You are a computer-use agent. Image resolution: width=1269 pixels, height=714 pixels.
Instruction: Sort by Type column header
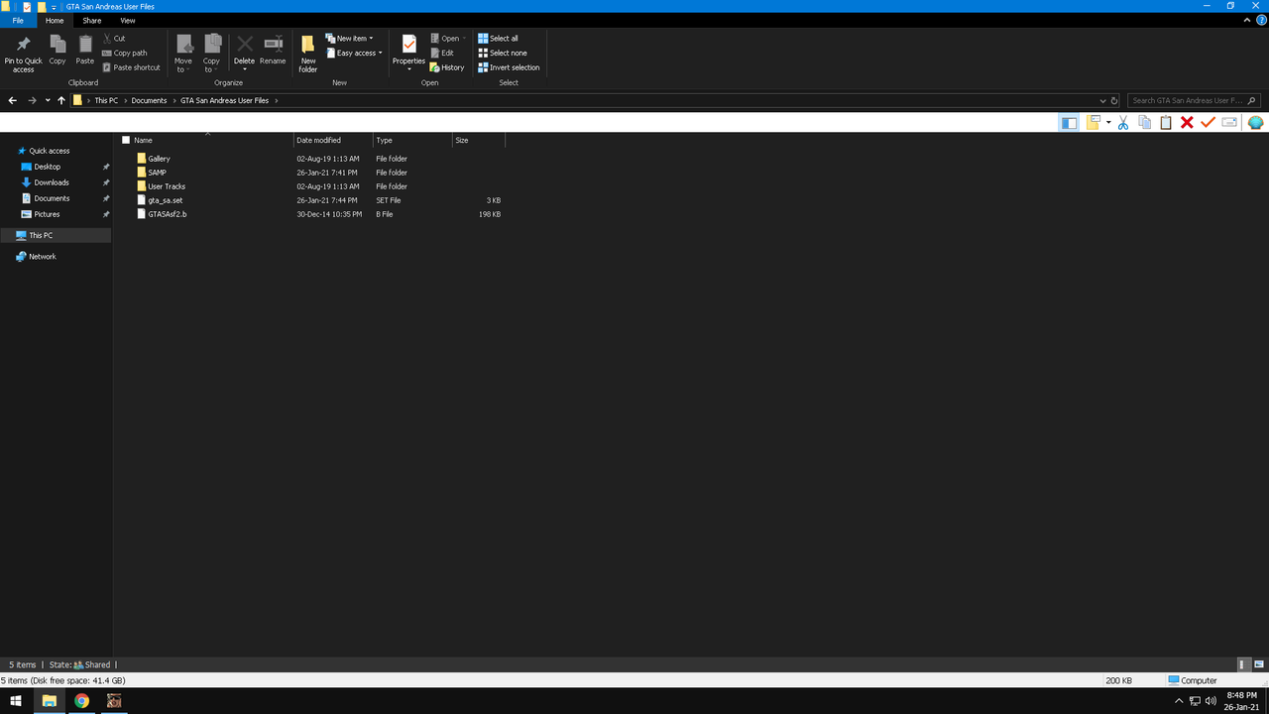[412, 140]
